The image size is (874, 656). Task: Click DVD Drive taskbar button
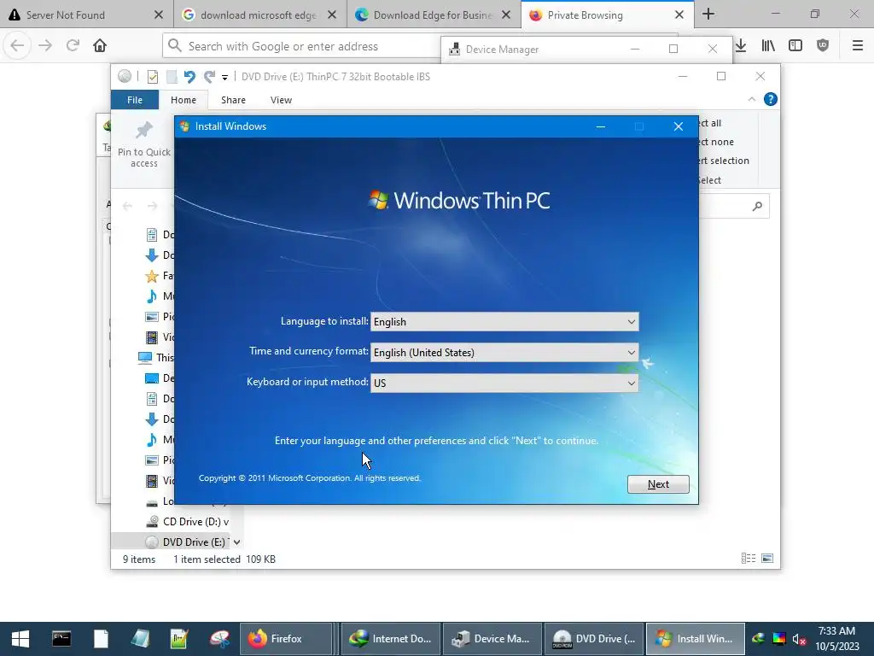tap(594, 639)
